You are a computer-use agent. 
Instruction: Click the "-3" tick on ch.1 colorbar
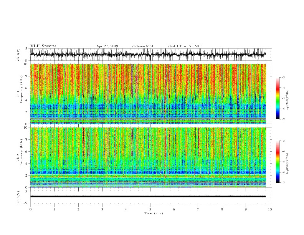283,77
